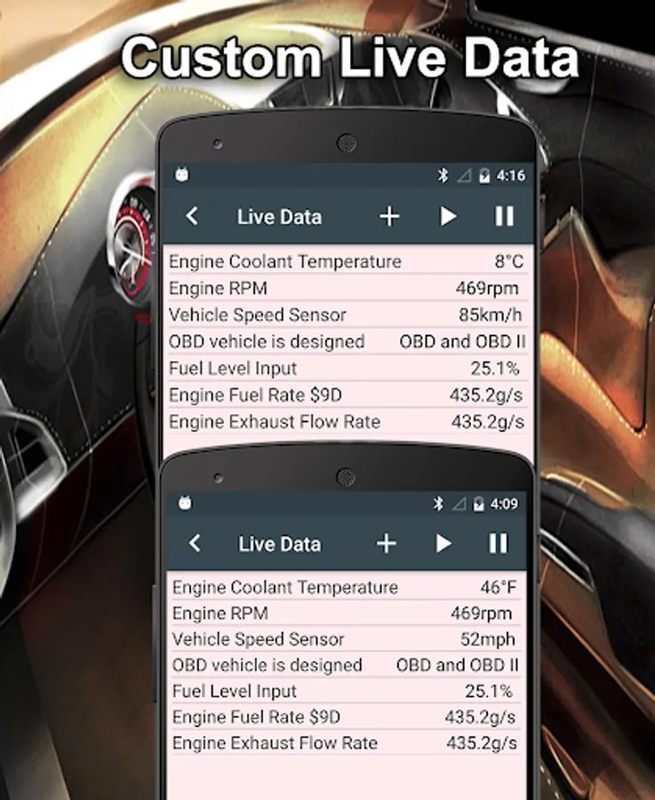Tap Engine Exhaust Flow Rate in lower phone

tap(347, 743)
